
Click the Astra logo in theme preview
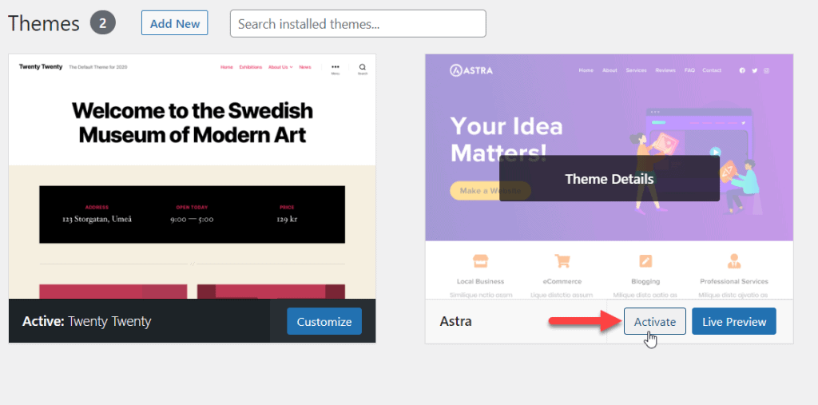coord(471,70)
